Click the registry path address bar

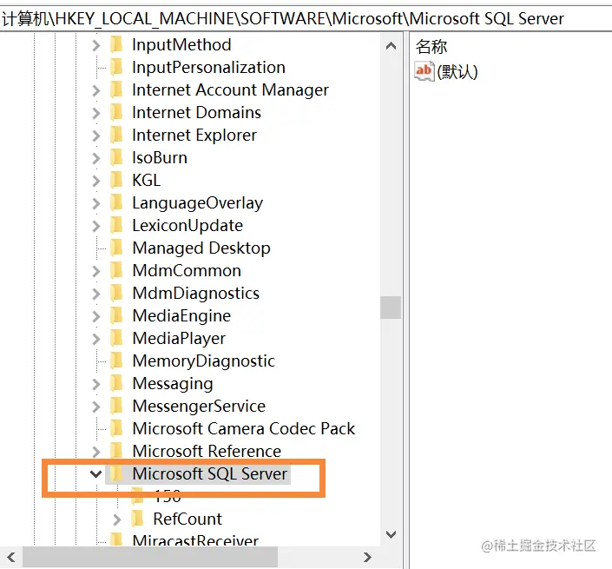pyautogui.click(x=306, y=19)
